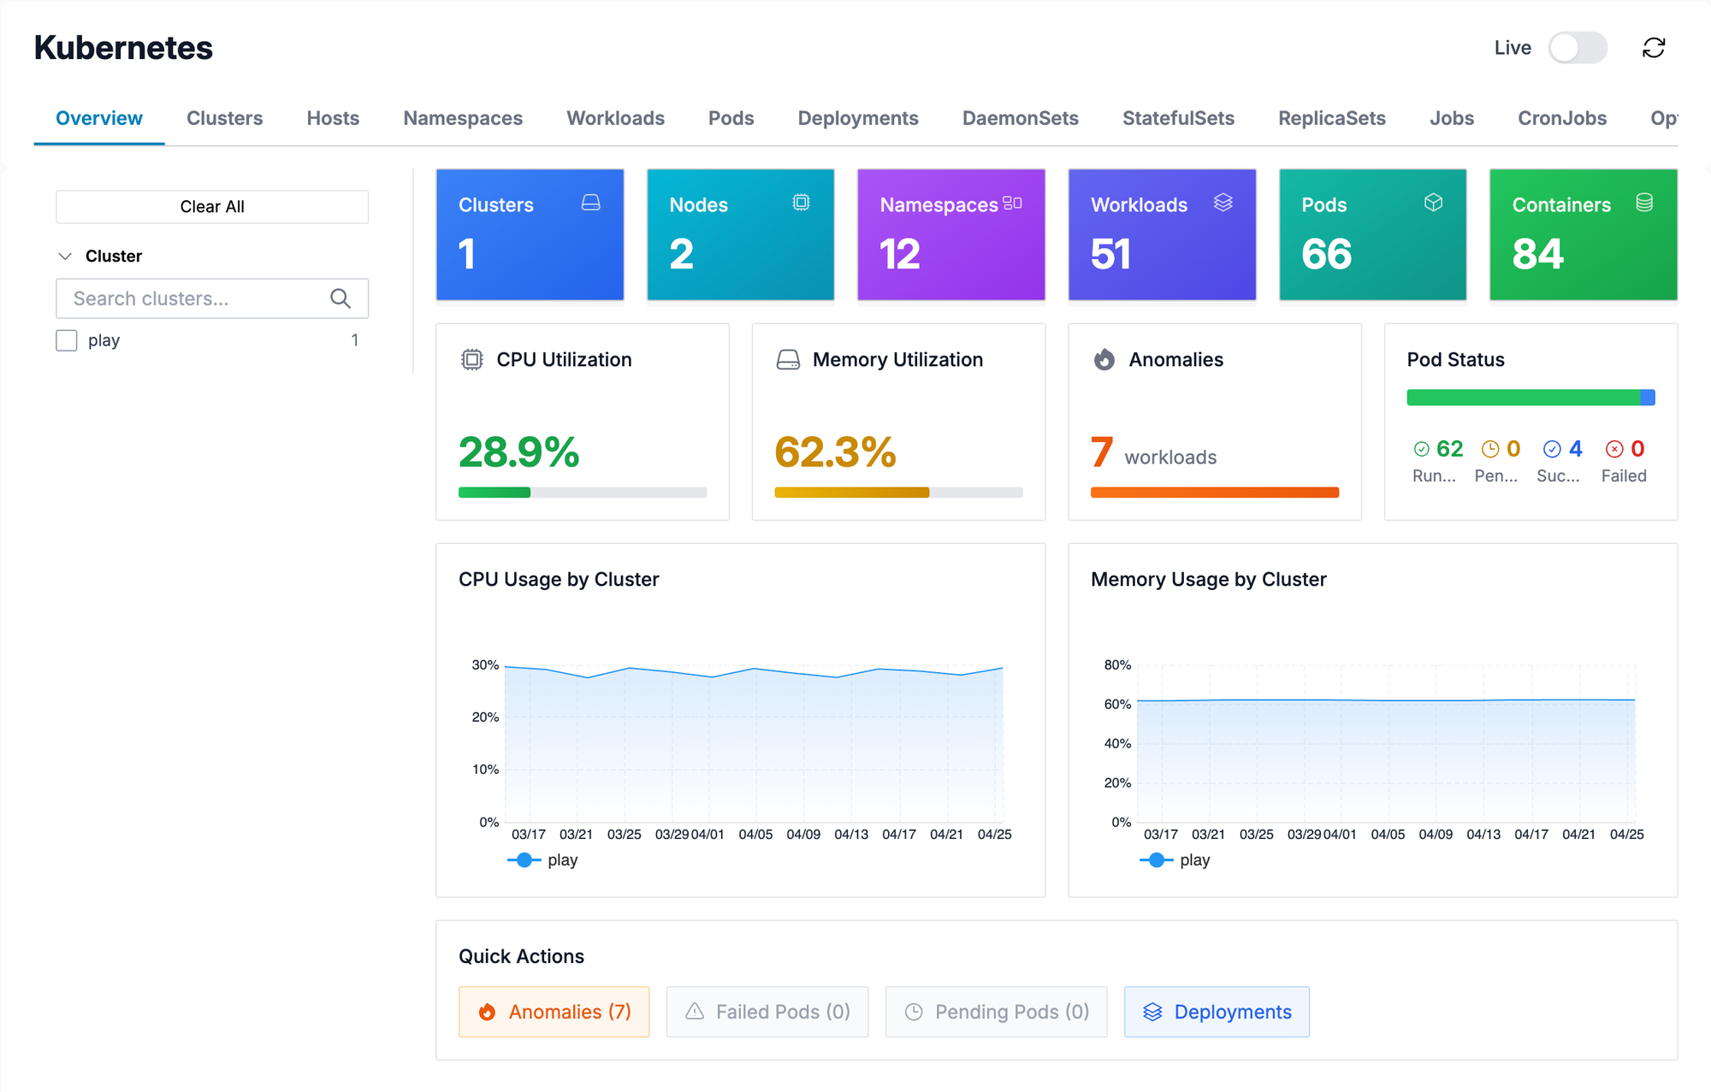The height and width of the screenshot is (1092, 1711).
Task: Click the refresh icon next to the Live toggle
Action: (1653, 48)
